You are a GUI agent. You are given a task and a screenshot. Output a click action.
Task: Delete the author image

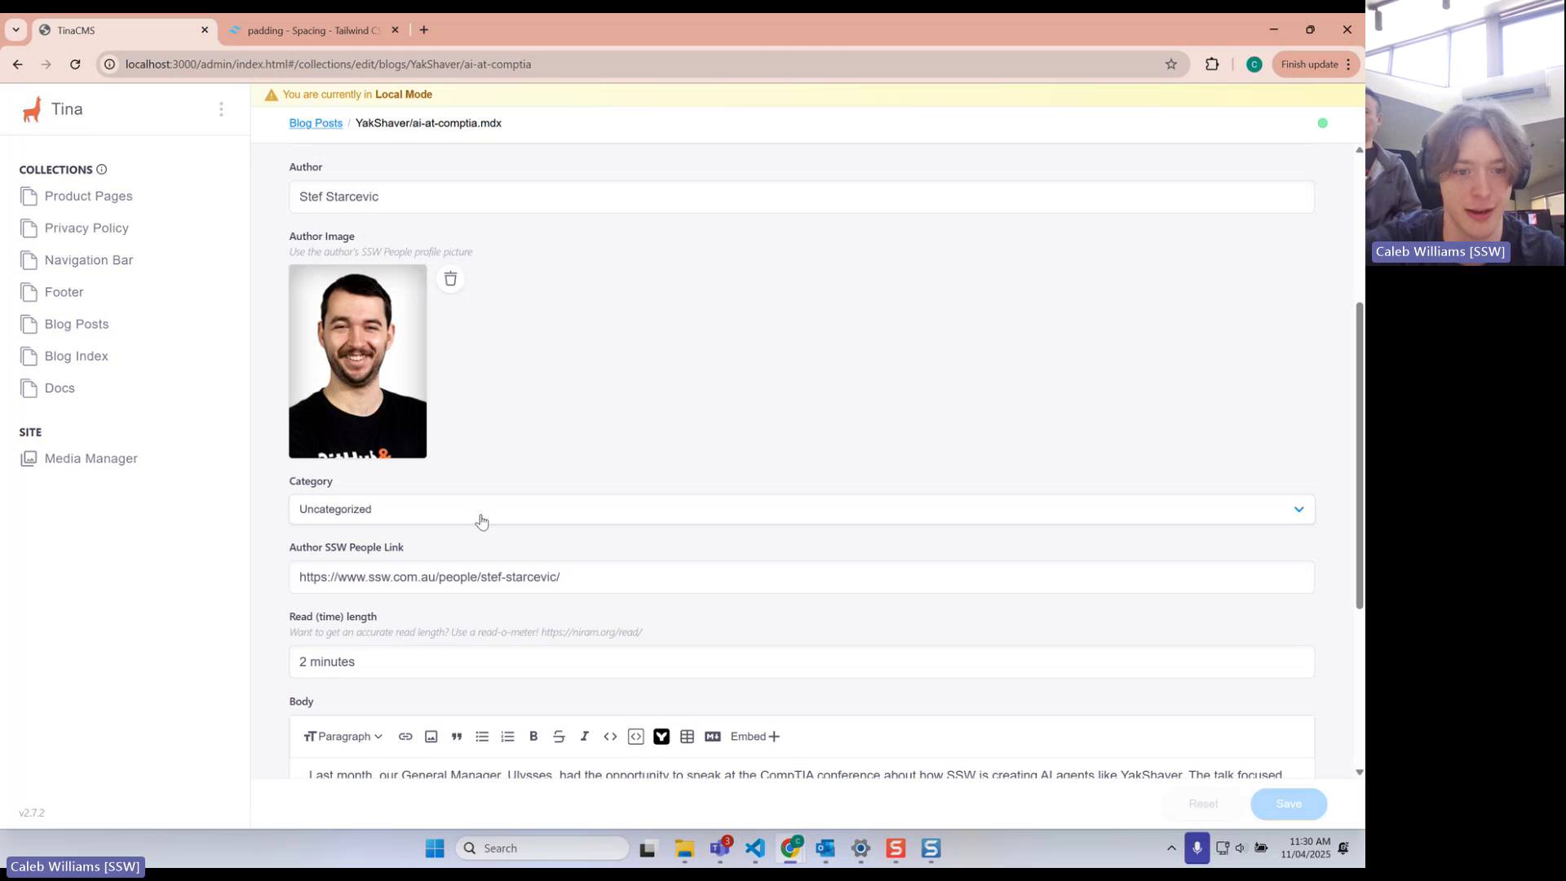pyautogui.click(x=450, y=279)
